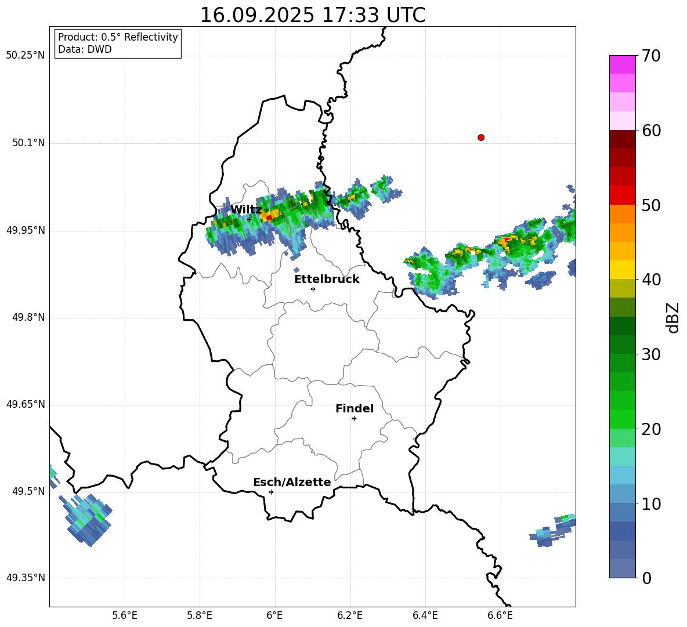Click the 49.8°N latitude label
687x627 pixels.
coord(28,317)
